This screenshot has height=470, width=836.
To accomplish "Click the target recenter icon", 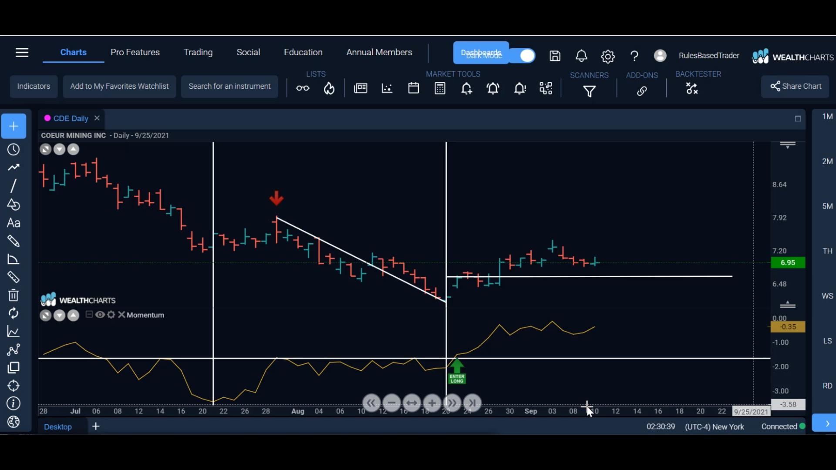I will coord(13,386).
